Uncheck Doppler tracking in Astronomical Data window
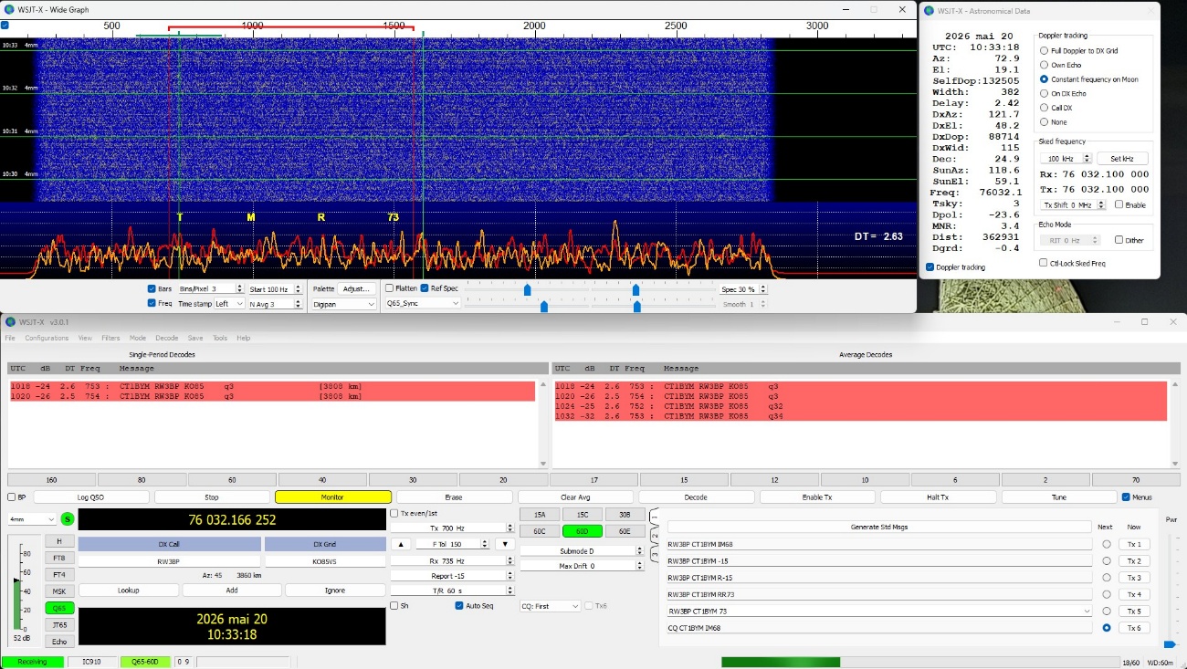This screenshot has height=669, width=1187. coord(930,267)
